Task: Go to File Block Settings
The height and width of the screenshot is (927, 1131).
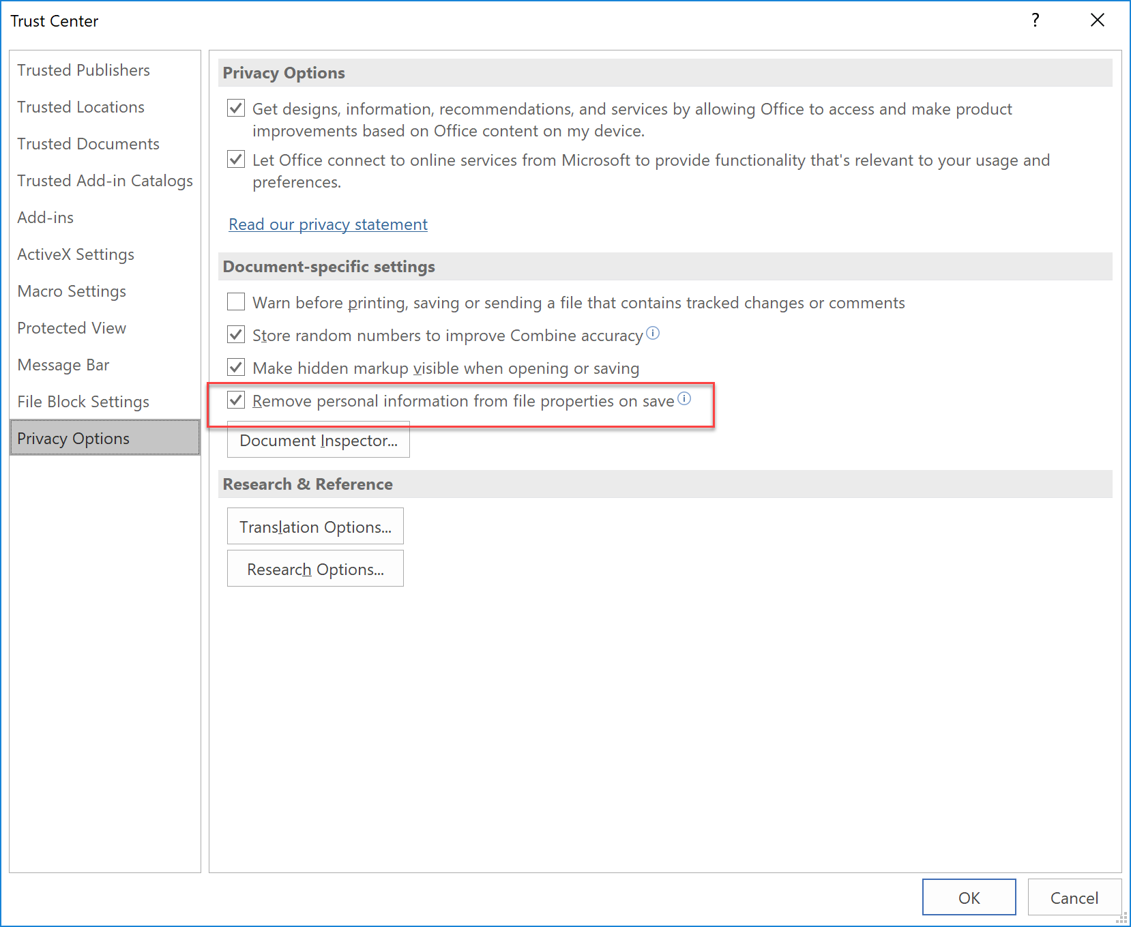Action: pyautogui.click(x=83, y=402)
